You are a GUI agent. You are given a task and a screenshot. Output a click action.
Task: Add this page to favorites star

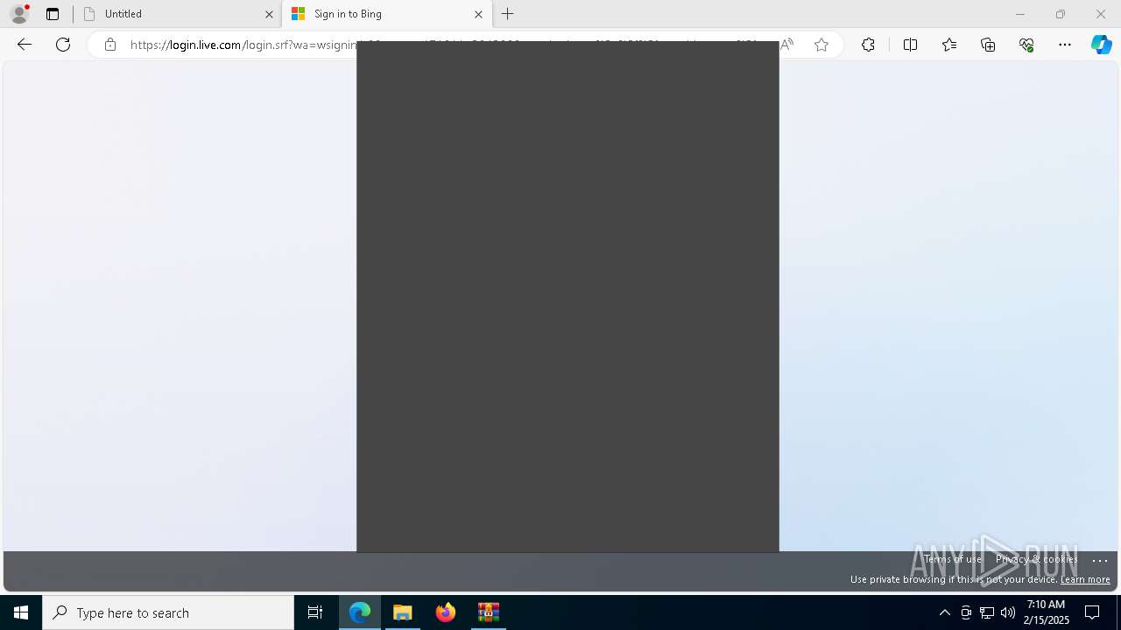821,45
